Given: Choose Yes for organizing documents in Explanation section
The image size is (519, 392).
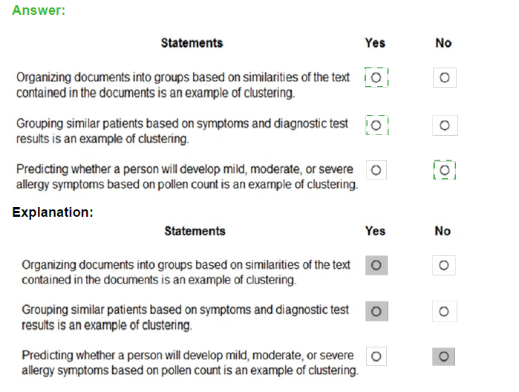Looking at the screenshot, I should coord(376,265).
